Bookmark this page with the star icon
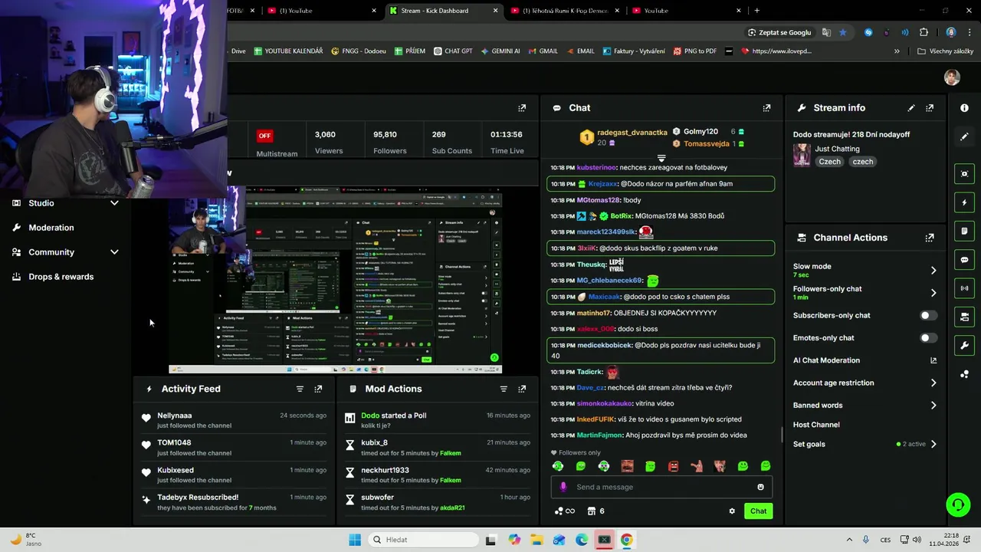Viewport: 981px width, 552px height. click(x=843, y=32)
